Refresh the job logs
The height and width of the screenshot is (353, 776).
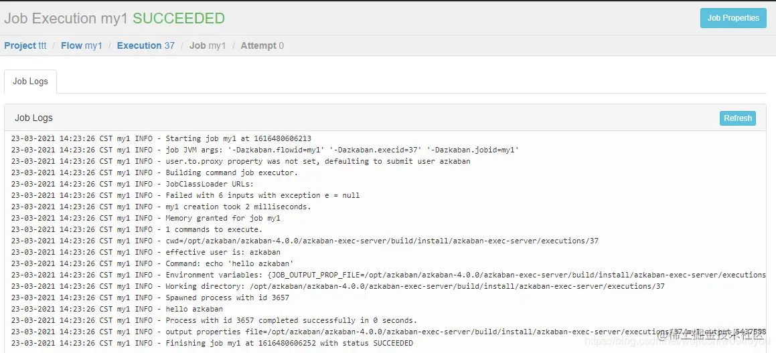click(x=737, y=118)
